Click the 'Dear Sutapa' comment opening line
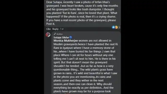167x94 pixels. 78,2
